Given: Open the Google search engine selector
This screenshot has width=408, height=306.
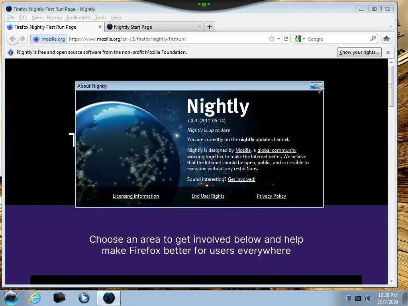Looking at the screenshot, I should [x=300, y=39].
